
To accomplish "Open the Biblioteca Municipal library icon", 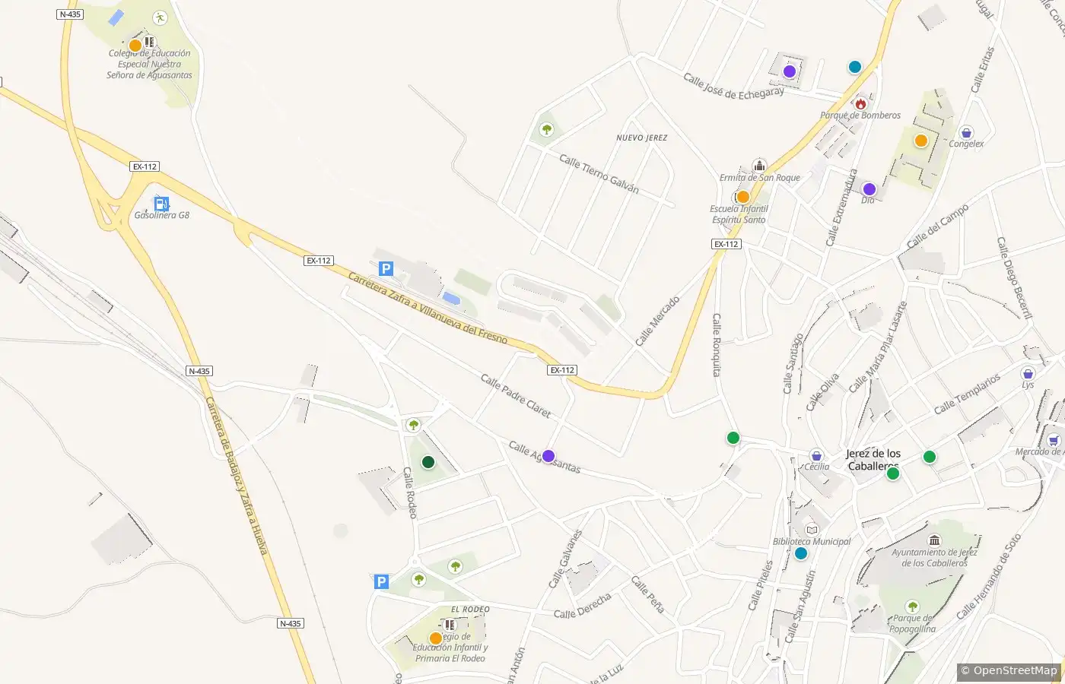I will (812, 530).
